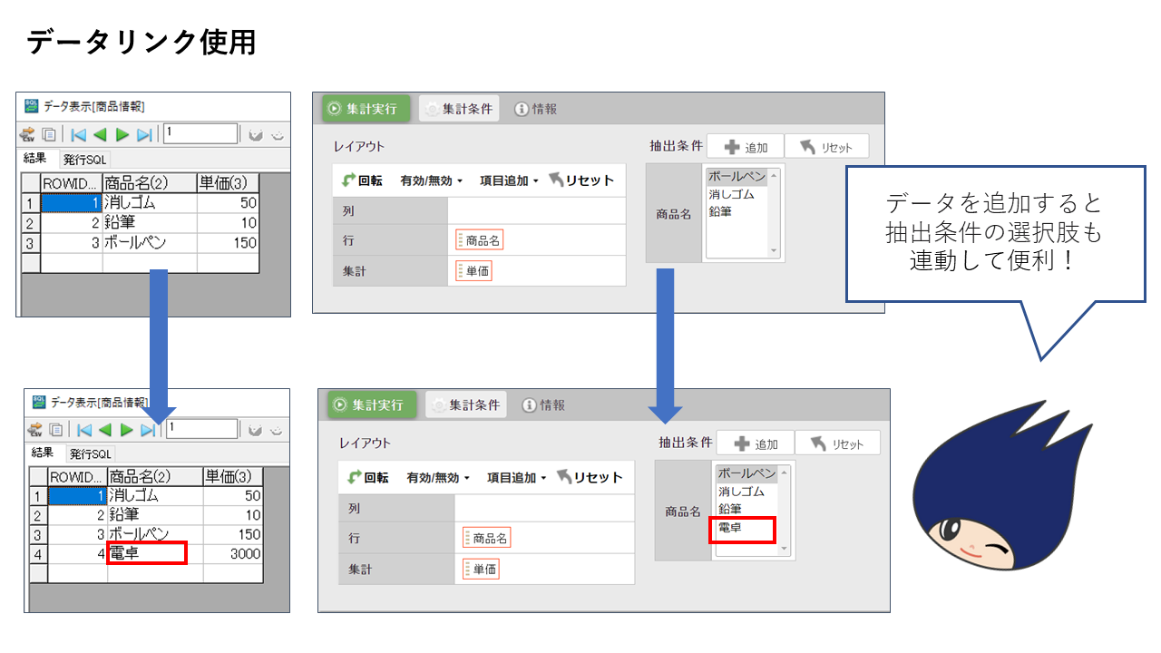The width and height of the screenshot is (1161, 653).
Task: Switch to the 発行SQL tab
Action: (86, 160)
